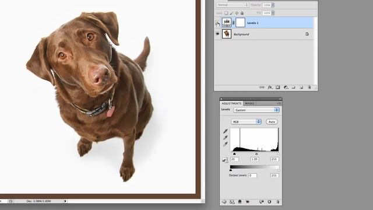Create a new layer group
373x210 pixels.
[293, 87]
